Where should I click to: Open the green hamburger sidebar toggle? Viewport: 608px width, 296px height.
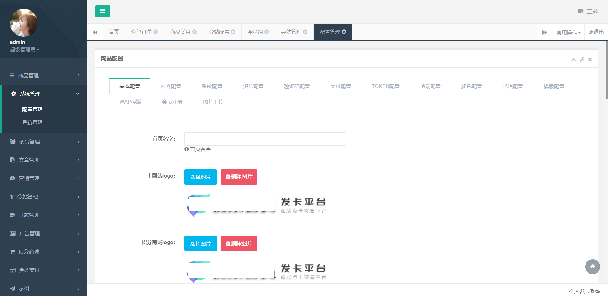click(102, 11)
